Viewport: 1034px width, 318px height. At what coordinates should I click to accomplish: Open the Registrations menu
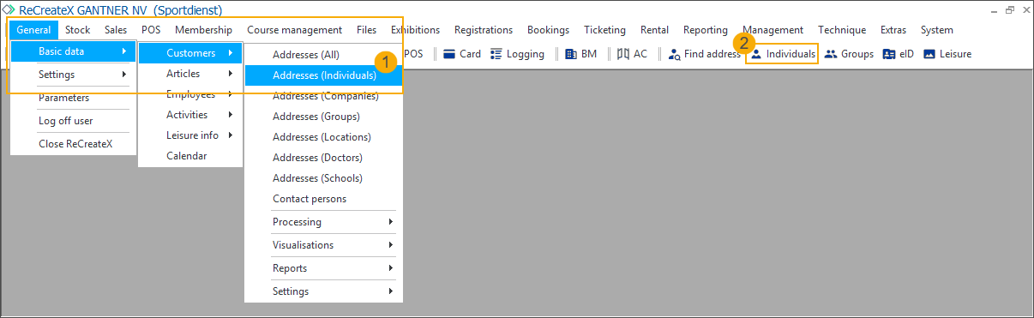click(x=484, y=30)
